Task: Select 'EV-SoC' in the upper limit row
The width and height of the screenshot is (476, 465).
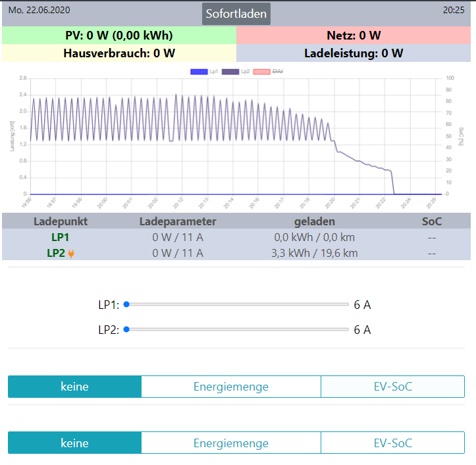Action: pyautogui.click(x=392, y=387)
